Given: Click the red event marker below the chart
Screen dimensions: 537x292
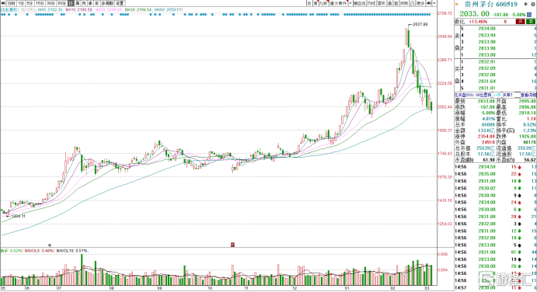Looking at the screenshot, I should (232, 245).
